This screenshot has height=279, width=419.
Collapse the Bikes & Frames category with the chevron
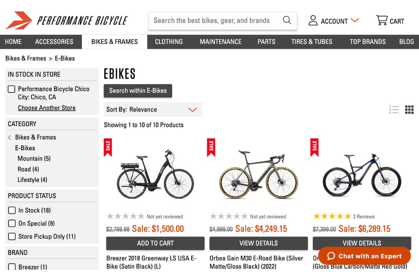click(9, 137)
